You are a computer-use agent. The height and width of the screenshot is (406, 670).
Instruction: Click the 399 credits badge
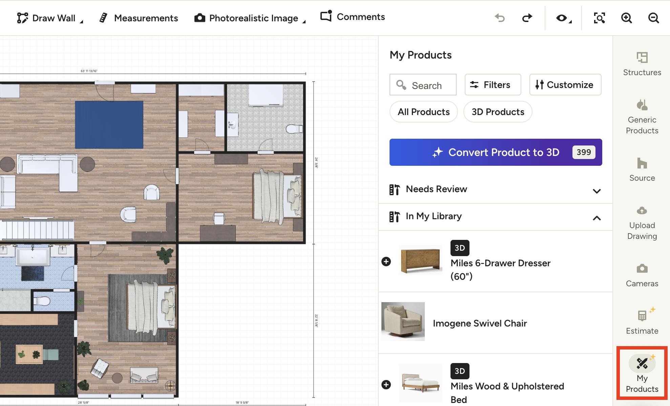coord(584,152)
